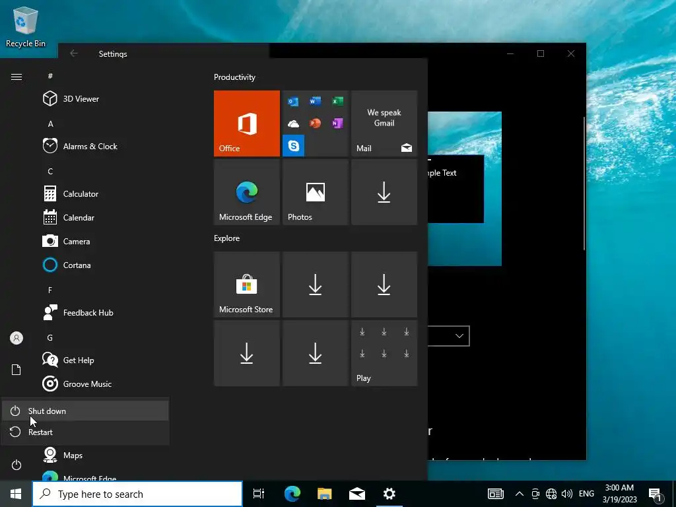Viewport: 676px width, 507px height.
Task: Jump to app list letter C
Action: click(50, 171)
